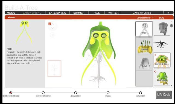Select the Pistil part thumbnail
The image size is (175, 104).
pyautogui.click(x=144, y=29)
